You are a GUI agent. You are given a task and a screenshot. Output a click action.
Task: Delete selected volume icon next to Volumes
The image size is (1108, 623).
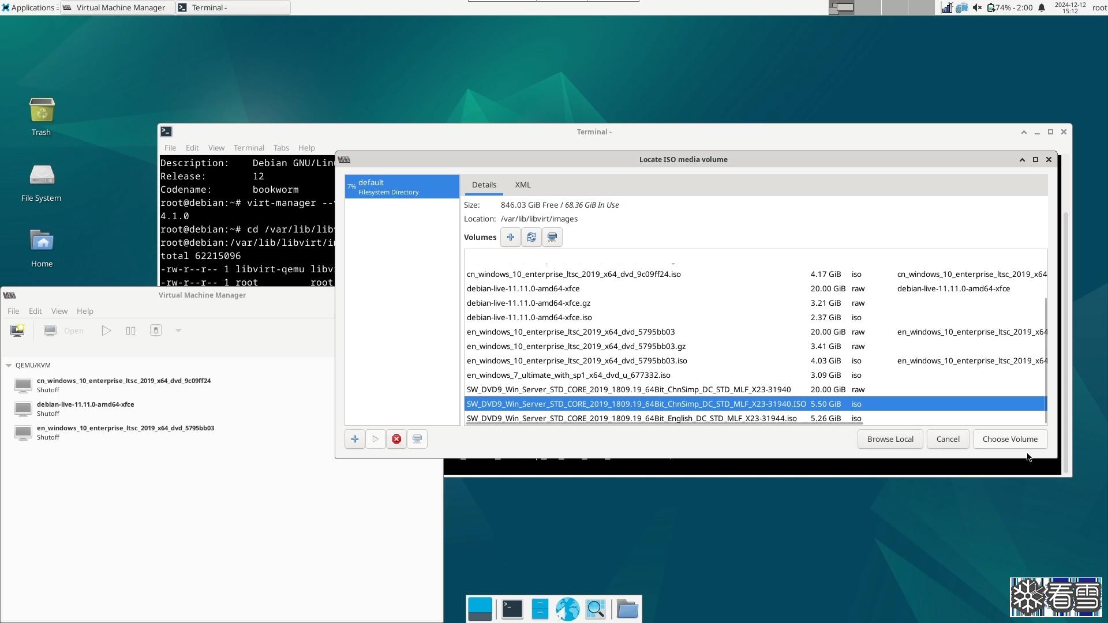(x=552, y=237)
